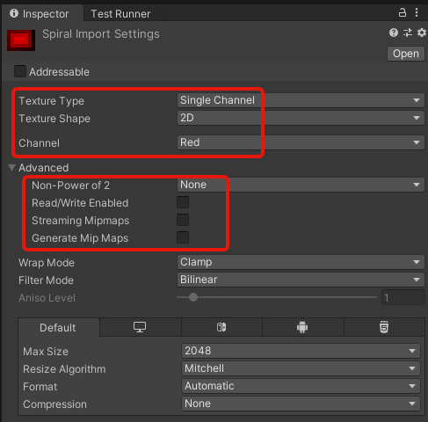The width and height of the screenshot is (428, 422).
Task: Click the Aniso Level slider handle
Action: pos(193,297)
